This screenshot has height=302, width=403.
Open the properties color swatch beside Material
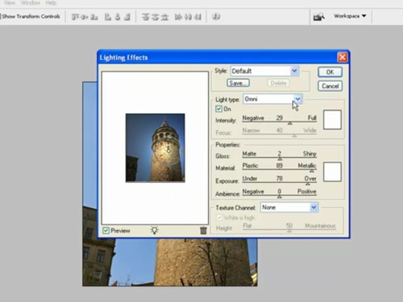point(332,172)
